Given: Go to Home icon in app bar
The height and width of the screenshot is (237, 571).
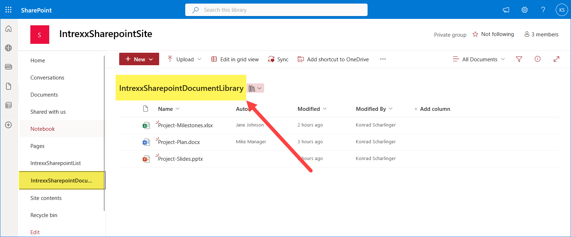Looking at the screenshot, I should [9, 29].
